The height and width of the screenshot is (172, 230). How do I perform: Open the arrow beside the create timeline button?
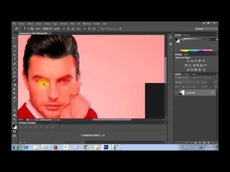pyautogui.click(x=104, y=136)
